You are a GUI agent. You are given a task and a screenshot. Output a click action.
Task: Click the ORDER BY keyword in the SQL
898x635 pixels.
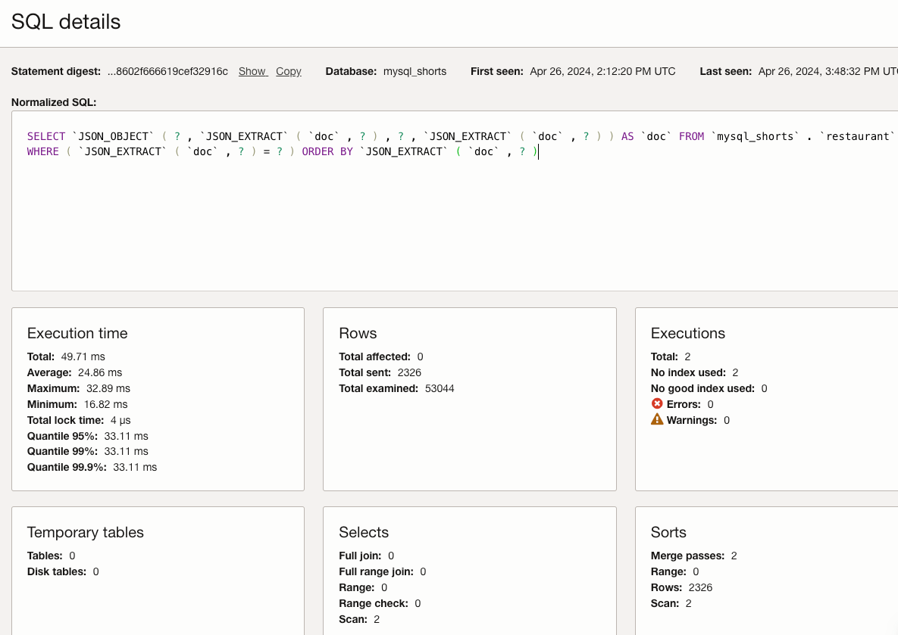327,151
